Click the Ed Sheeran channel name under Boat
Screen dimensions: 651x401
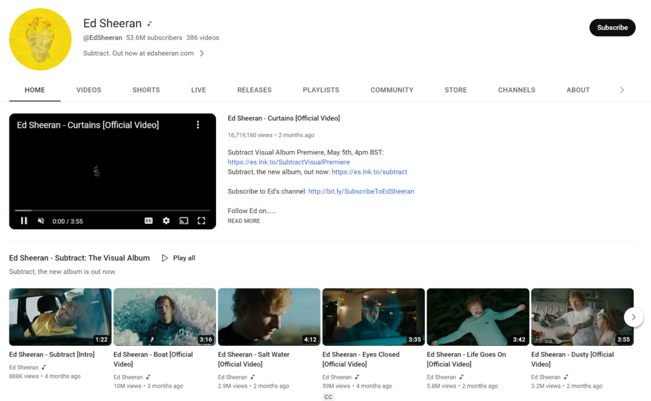point(128,377)
